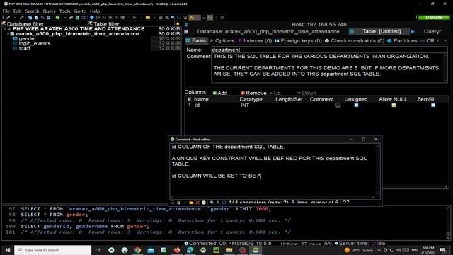
Task: Open the Tools menu
Action: 64,11
